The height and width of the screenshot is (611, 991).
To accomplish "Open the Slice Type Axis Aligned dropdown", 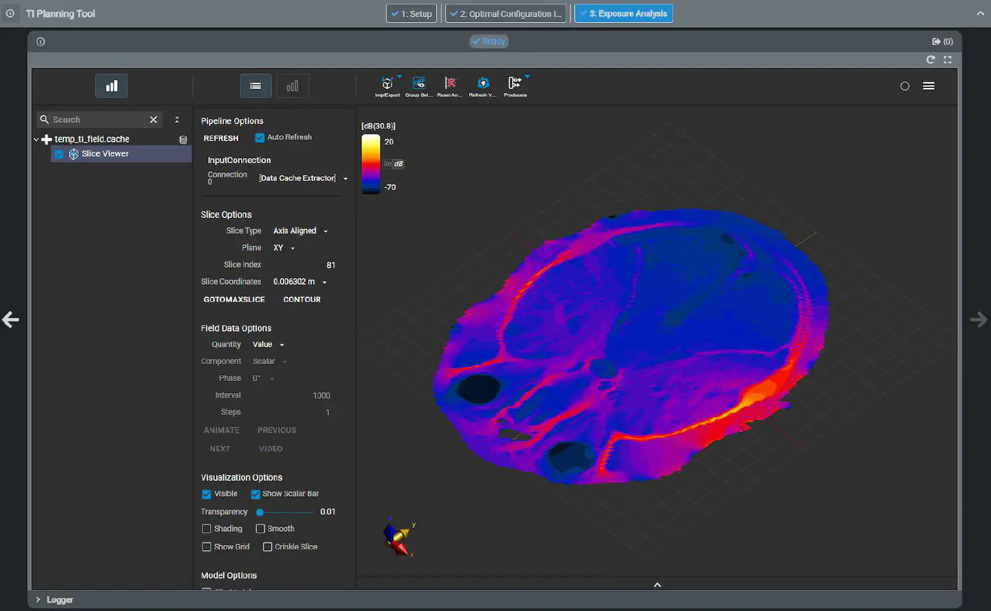I will (x=300, y=231).
